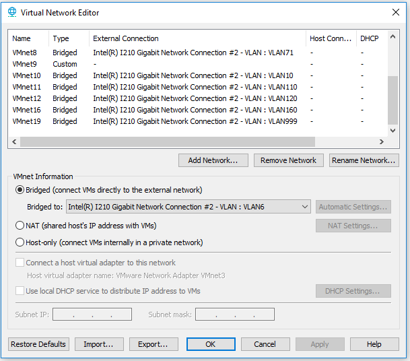Select the VMnet12 row
The width and height of the screenshot is (410, 361).
(197, 98)
